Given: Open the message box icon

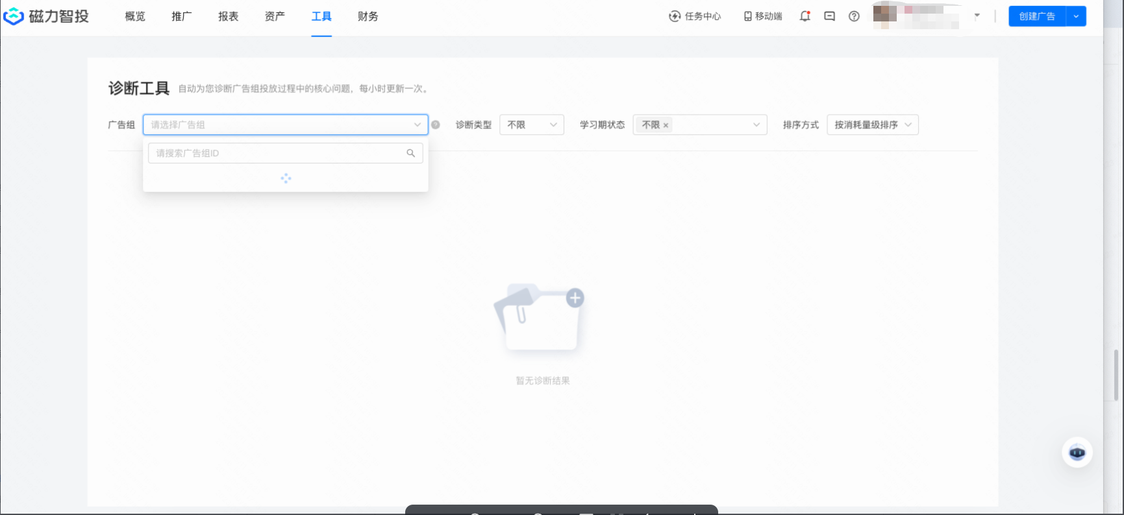Looking at the screenshot, I should [x=830, y=16].
